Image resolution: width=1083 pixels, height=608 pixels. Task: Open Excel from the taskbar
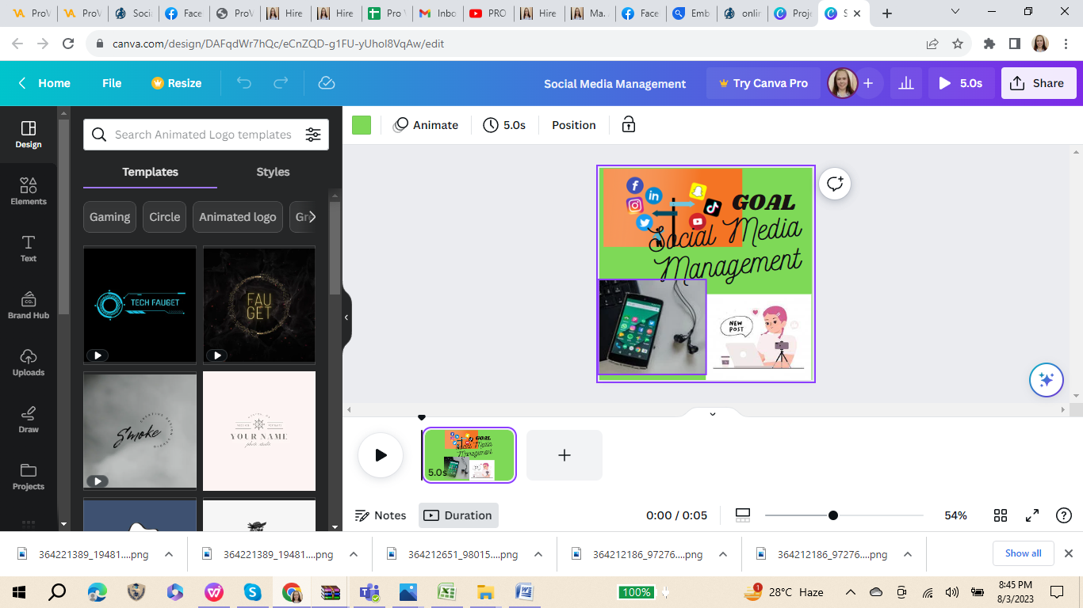tap(446, 592)
